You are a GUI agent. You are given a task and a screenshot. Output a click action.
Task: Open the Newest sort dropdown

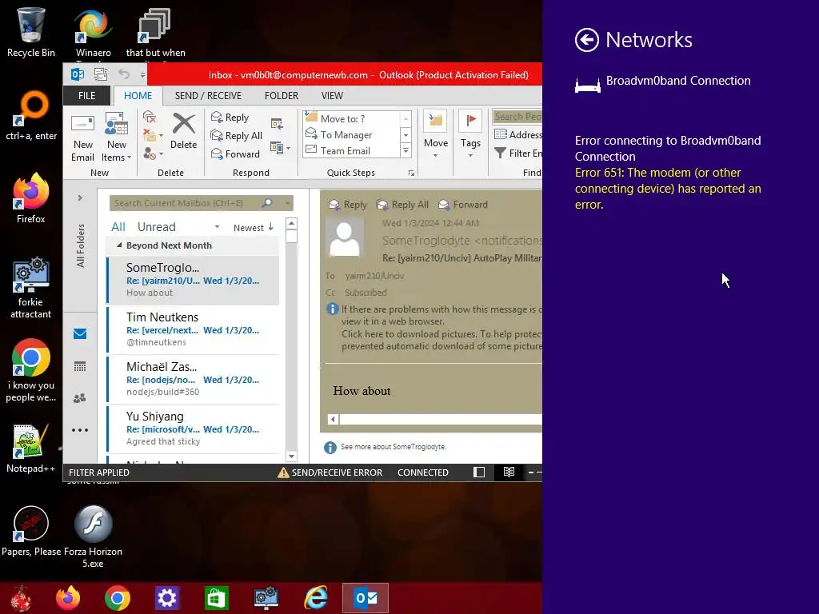pyautogui.click(x=254, y=228)
